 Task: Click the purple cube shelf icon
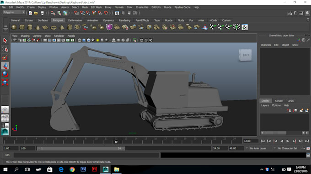[109, 27]
